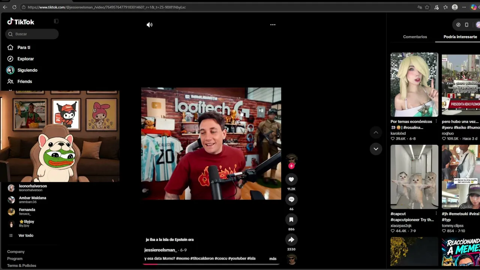Go back with the browser back arrow
480x270 pixels.
point(5,7)
